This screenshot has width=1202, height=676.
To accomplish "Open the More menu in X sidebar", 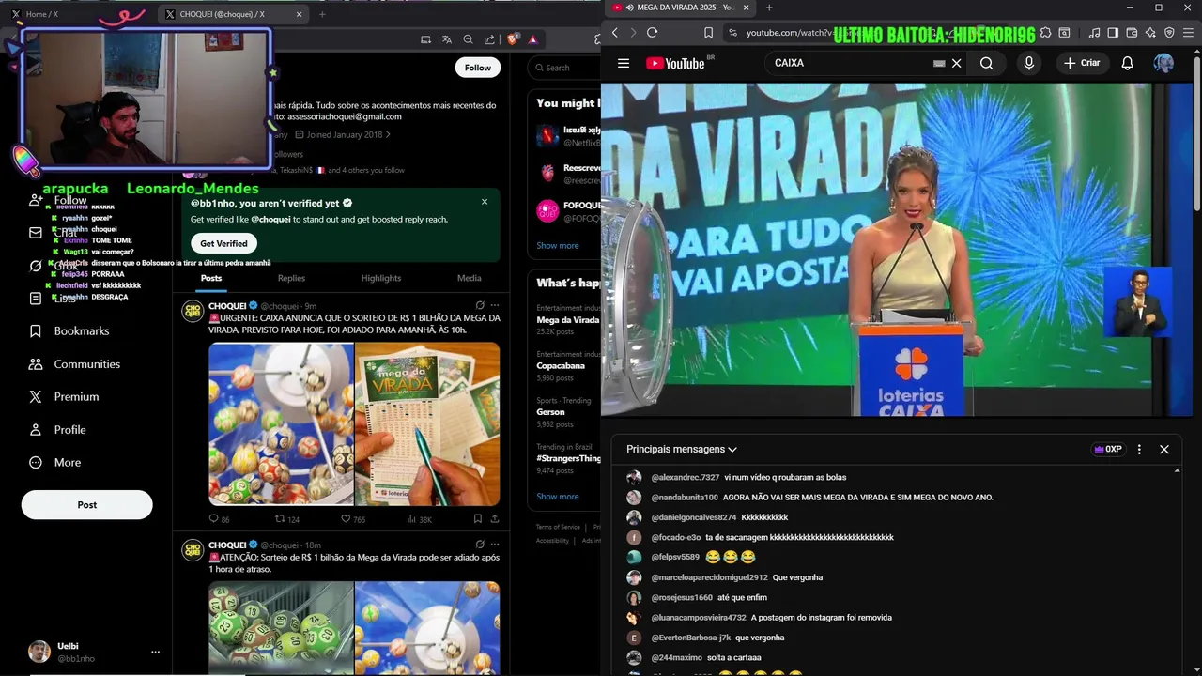I will pos(54,462).
